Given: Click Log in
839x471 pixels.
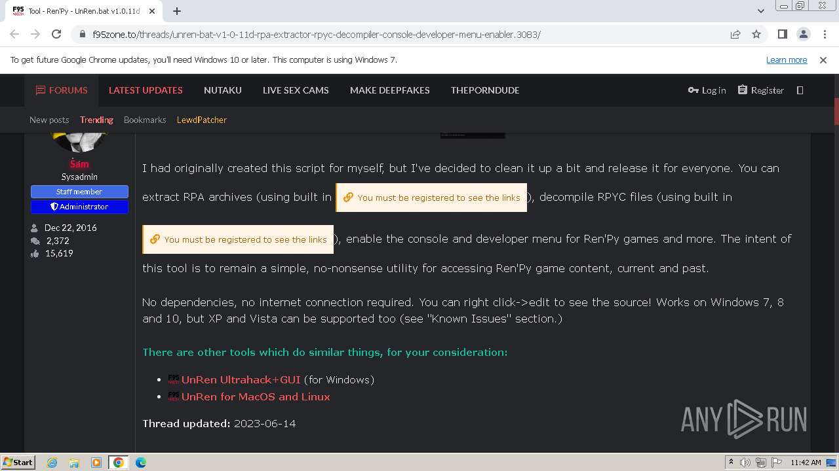Looking at the screenshot, I should click(707, 90).
